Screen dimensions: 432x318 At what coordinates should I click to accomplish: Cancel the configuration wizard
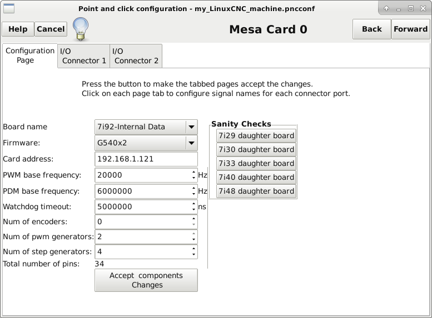(51, 29)
